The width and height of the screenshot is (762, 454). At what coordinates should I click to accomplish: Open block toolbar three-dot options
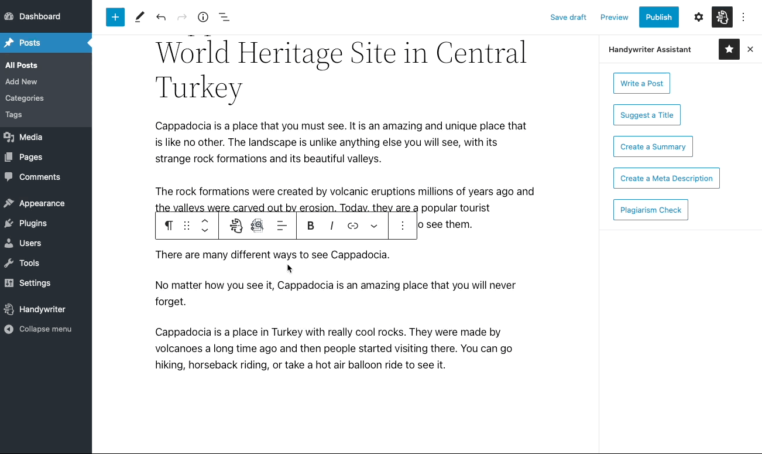tap(403, 226)
